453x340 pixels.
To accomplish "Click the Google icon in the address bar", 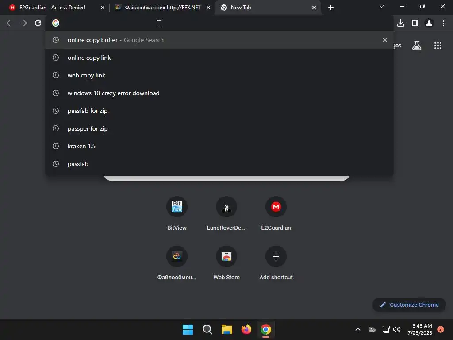I will [x=56, y=23].
